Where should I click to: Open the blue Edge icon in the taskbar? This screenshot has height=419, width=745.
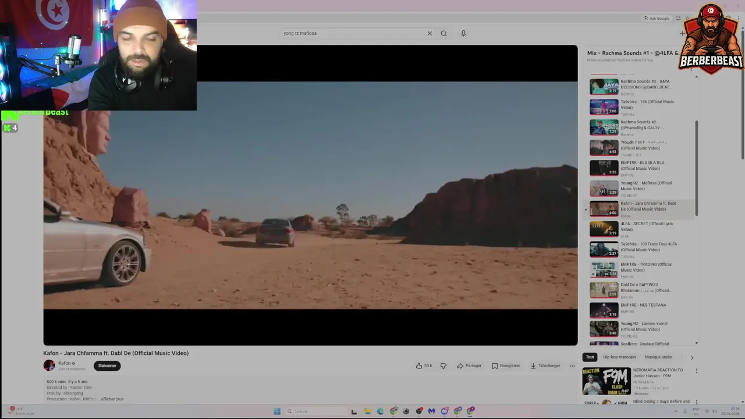point(380,411)
